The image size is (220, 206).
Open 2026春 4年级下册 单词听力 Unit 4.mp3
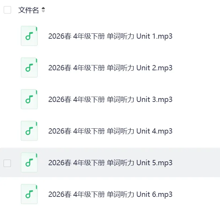[x=110, y=131]
